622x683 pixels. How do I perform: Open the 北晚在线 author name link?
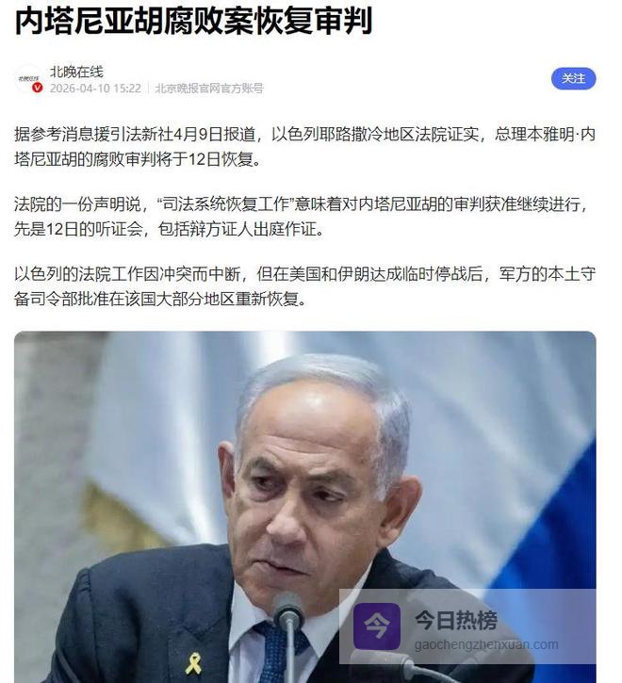pyautogui.click(x=76, y=72)
